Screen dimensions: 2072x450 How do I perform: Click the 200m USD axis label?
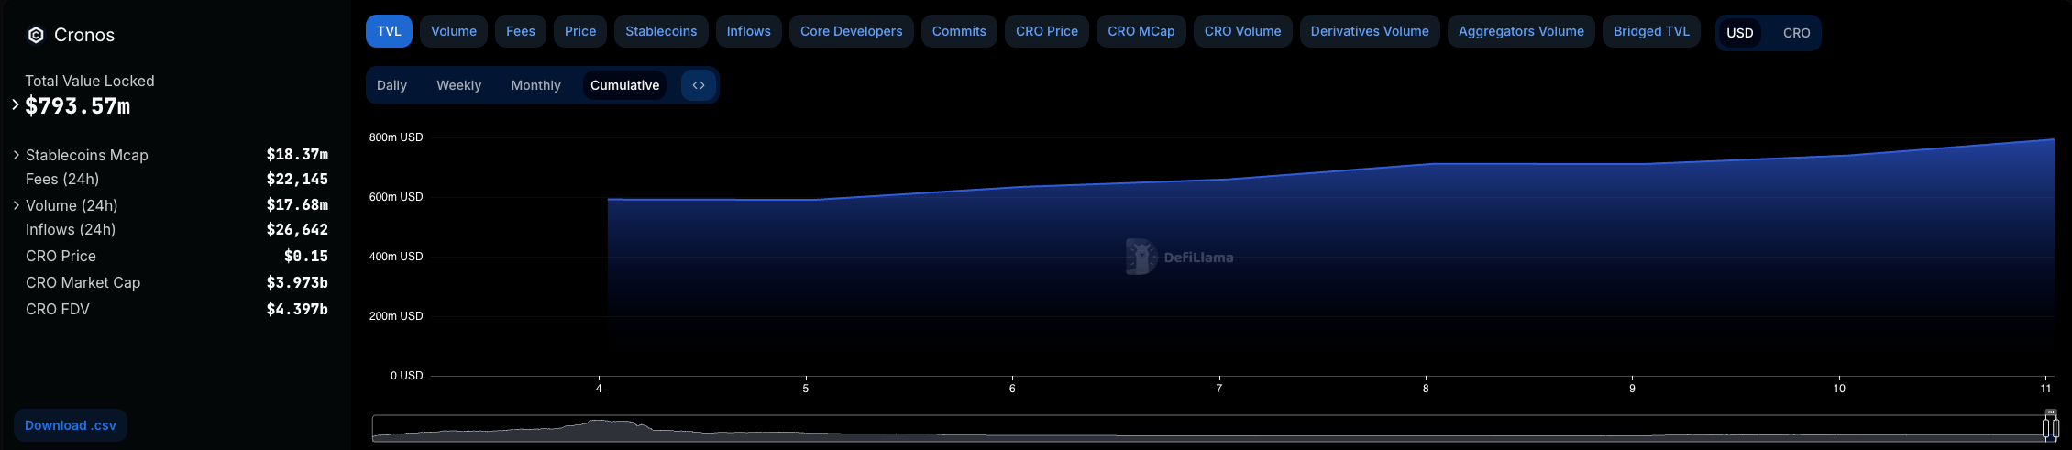[x=396, y=316]
